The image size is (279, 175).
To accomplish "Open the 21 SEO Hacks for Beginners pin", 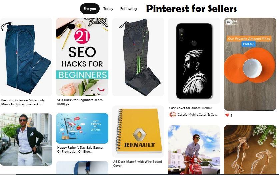I will click(82, 57).
